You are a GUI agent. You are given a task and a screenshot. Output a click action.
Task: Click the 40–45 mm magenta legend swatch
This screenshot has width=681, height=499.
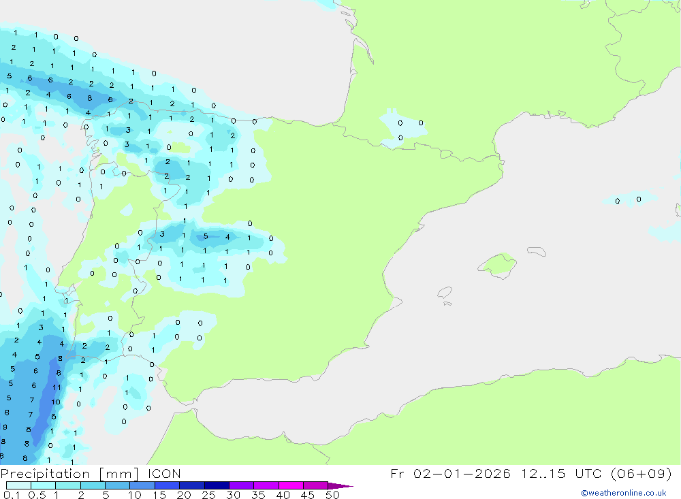coord(291,485)
